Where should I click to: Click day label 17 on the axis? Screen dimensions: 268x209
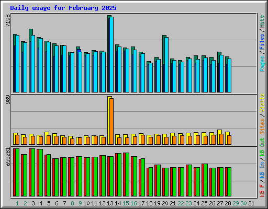click(x=141, y=203)
